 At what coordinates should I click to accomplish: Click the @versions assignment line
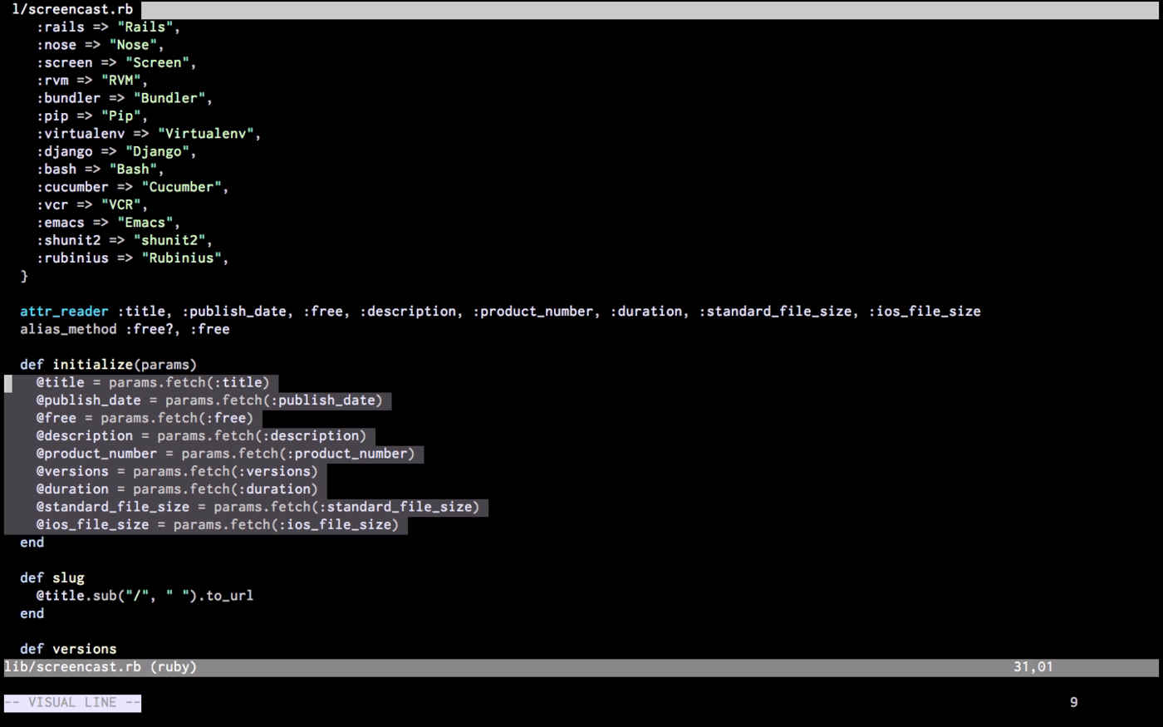(177, 471)
